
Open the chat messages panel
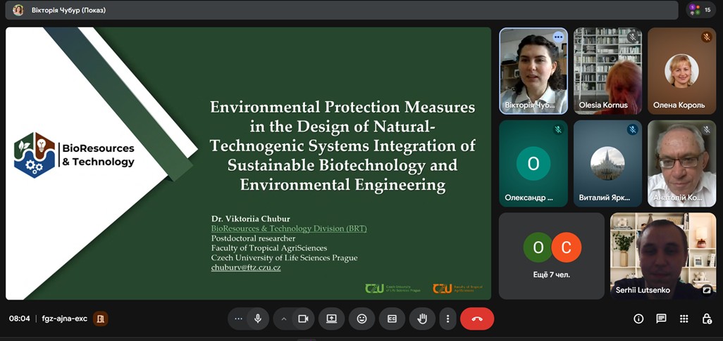click(x=661, y=319)
